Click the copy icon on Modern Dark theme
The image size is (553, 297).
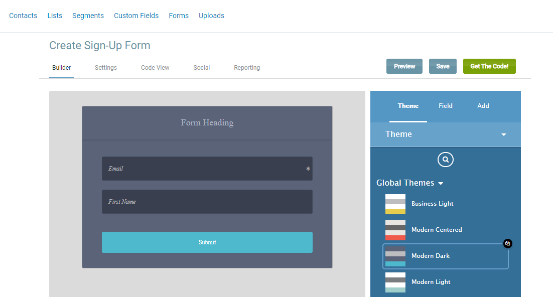(507, 243)
